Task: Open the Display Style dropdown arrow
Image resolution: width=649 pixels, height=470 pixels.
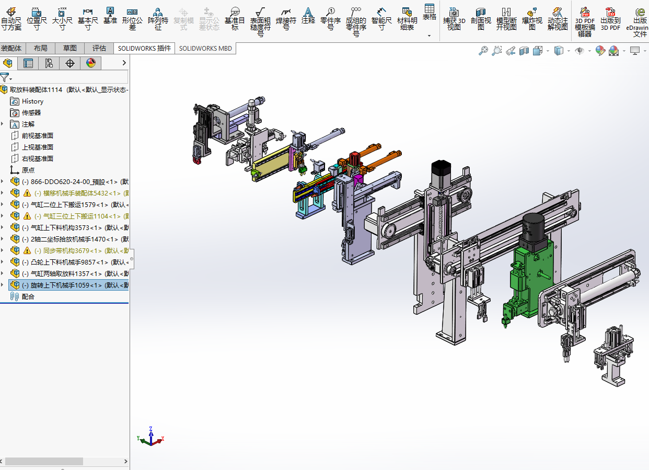Action: 569,51
